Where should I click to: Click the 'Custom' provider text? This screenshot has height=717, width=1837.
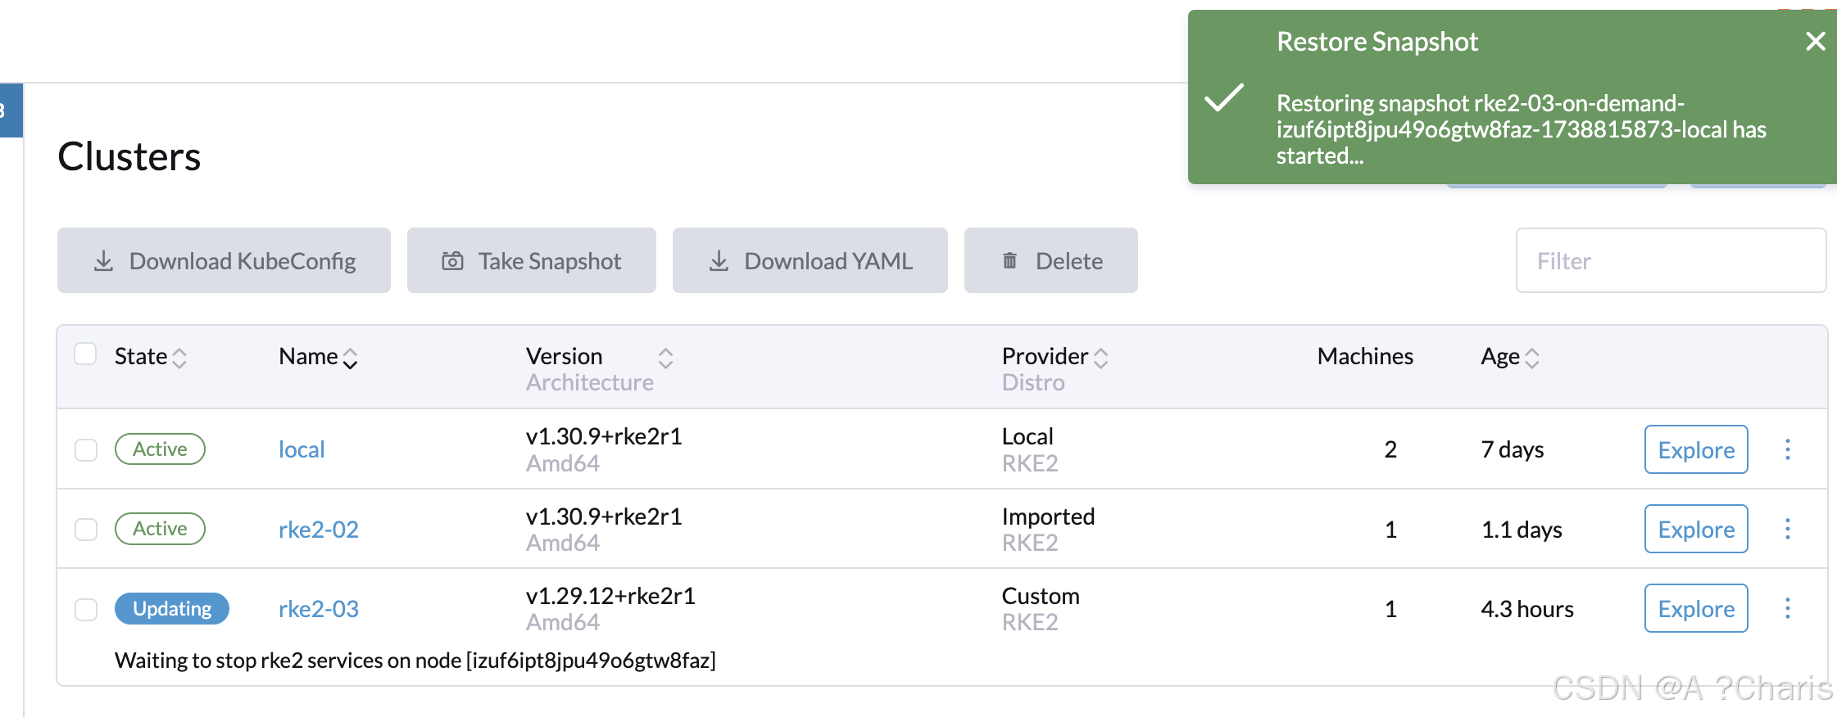point(1041,596)
